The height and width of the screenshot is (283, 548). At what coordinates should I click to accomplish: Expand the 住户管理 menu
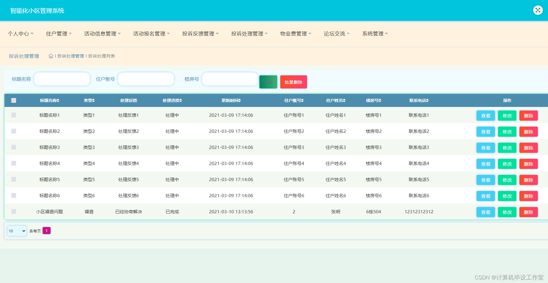coord(59,34)
